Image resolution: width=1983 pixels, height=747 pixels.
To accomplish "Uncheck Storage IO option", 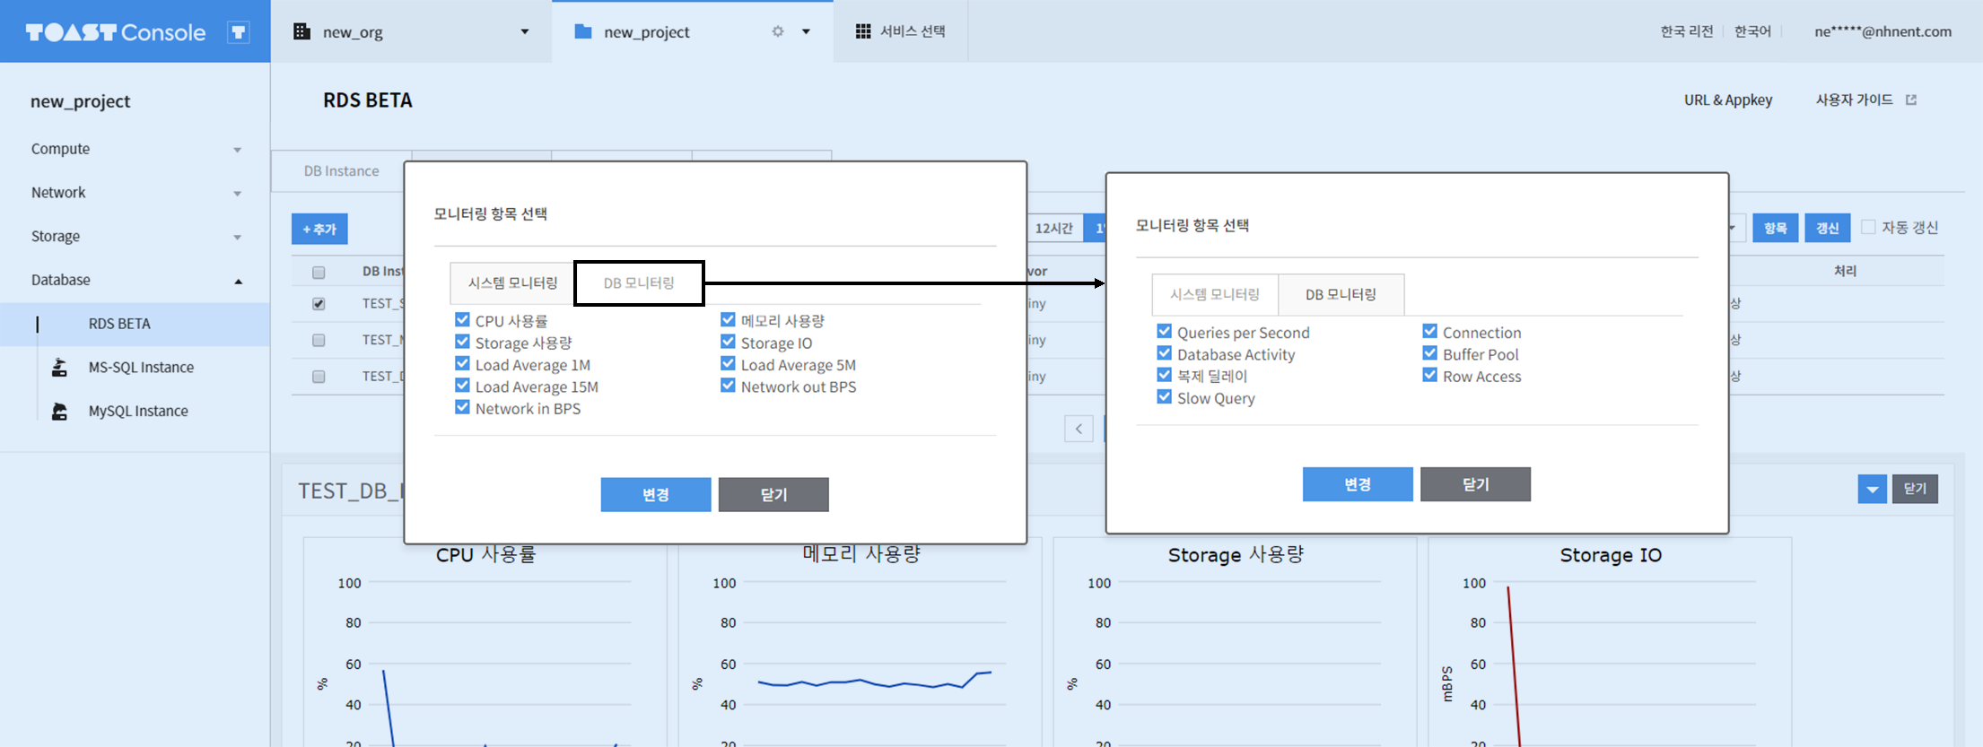I will (x=728, y=342).
